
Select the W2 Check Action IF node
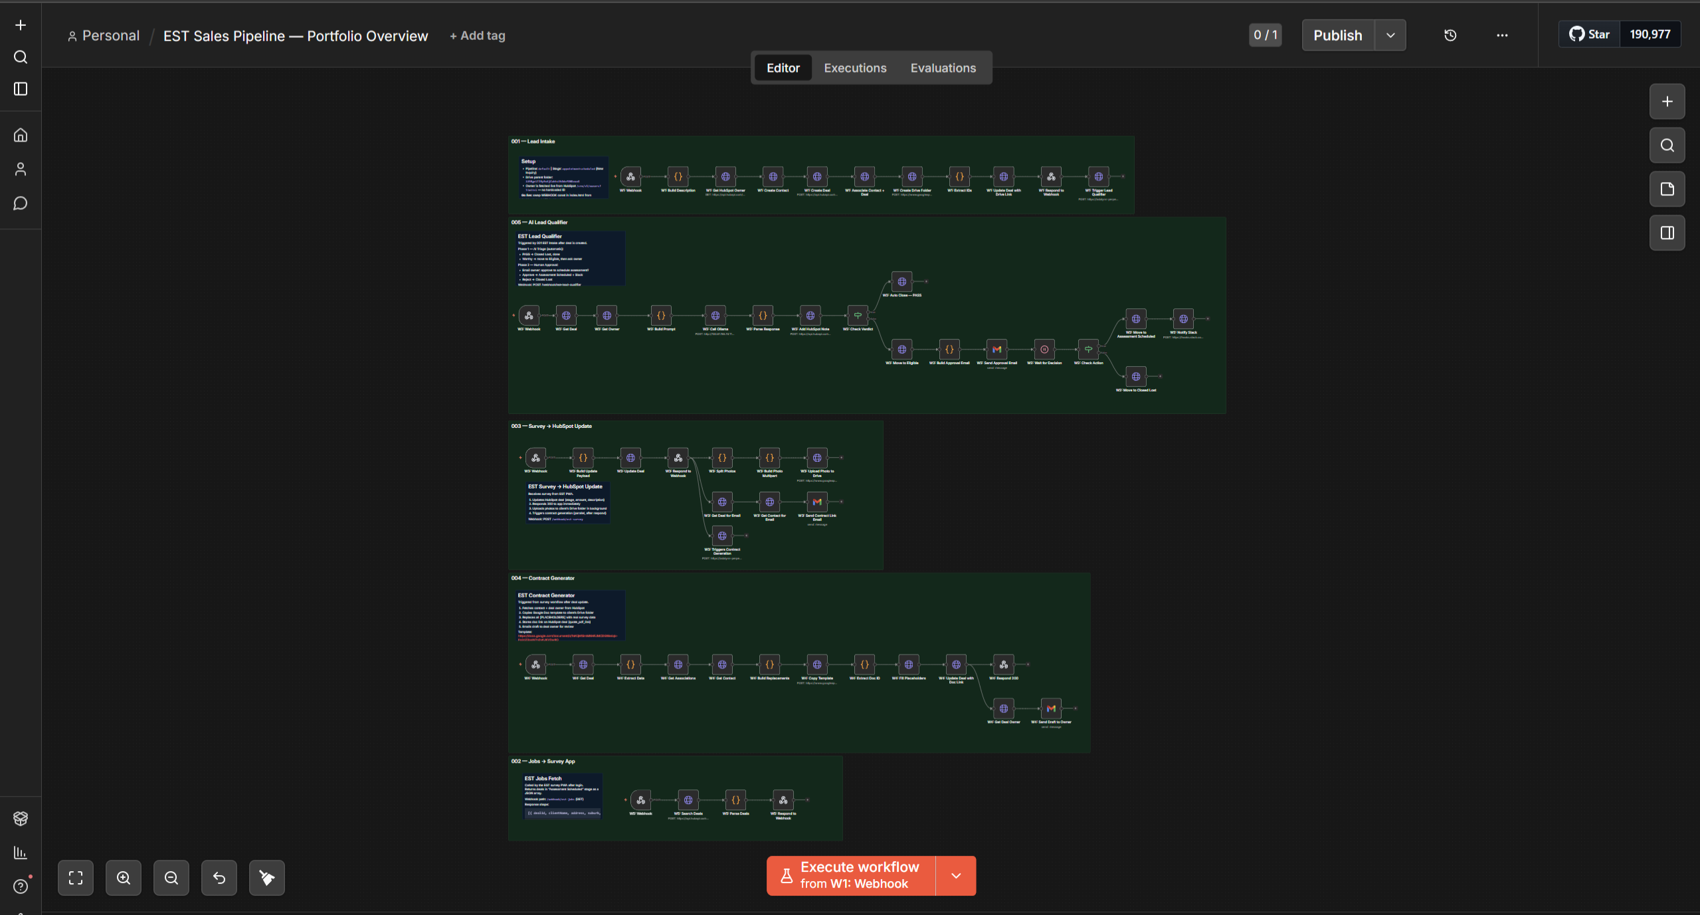click(x=1088, y=350)
